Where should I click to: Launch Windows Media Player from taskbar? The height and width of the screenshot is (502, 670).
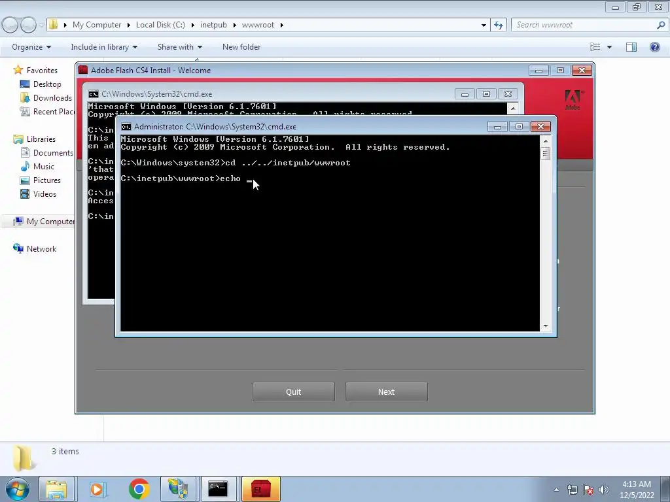97,489
